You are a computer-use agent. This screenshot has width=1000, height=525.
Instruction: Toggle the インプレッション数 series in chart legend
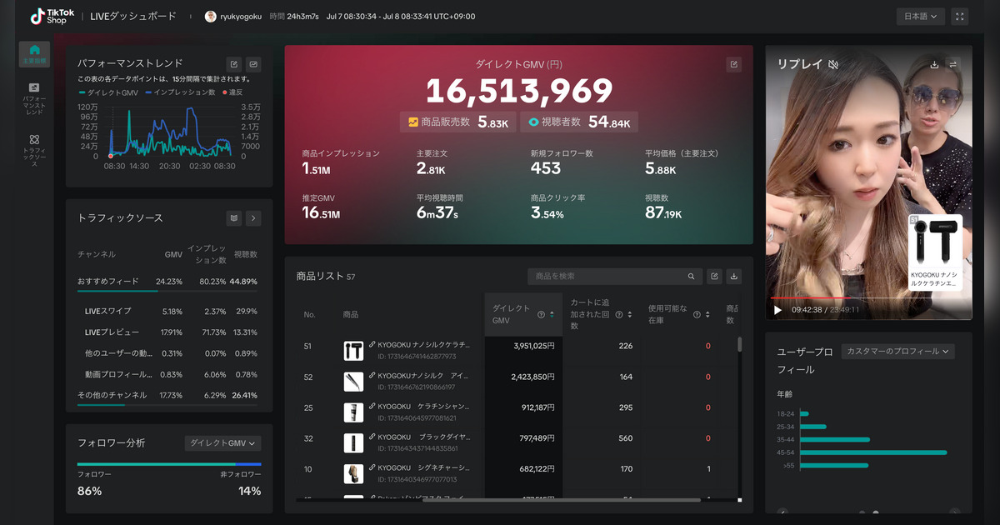click(181, 92)
